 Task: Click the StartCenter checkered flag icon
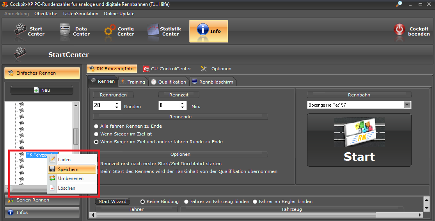point(20,53)
